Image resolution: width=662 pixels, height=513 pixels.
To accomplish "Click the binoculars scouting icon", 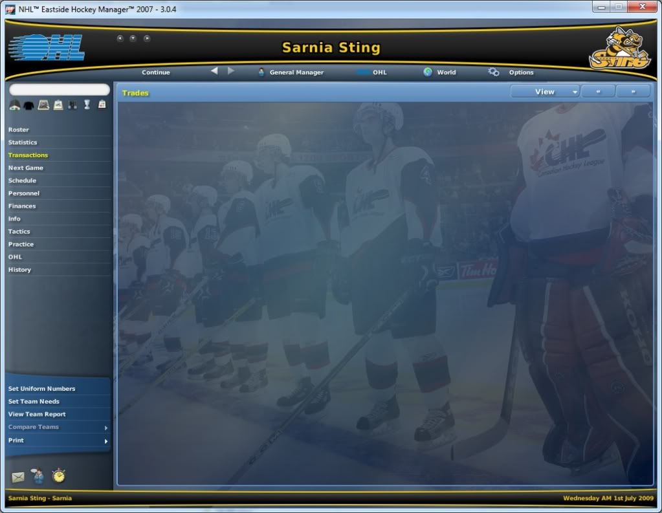I will click(72, 105).
